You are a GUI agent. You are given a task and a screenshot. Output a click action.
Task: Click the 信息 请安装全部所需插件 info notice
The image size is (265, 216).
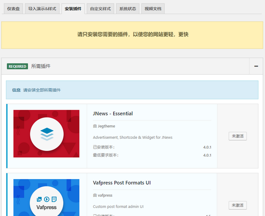[132, 90]
